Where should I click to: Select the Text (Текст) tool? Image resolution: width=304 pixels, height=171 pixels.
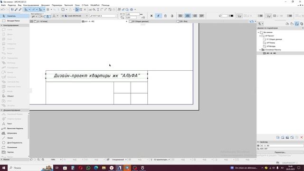[14, 123]
